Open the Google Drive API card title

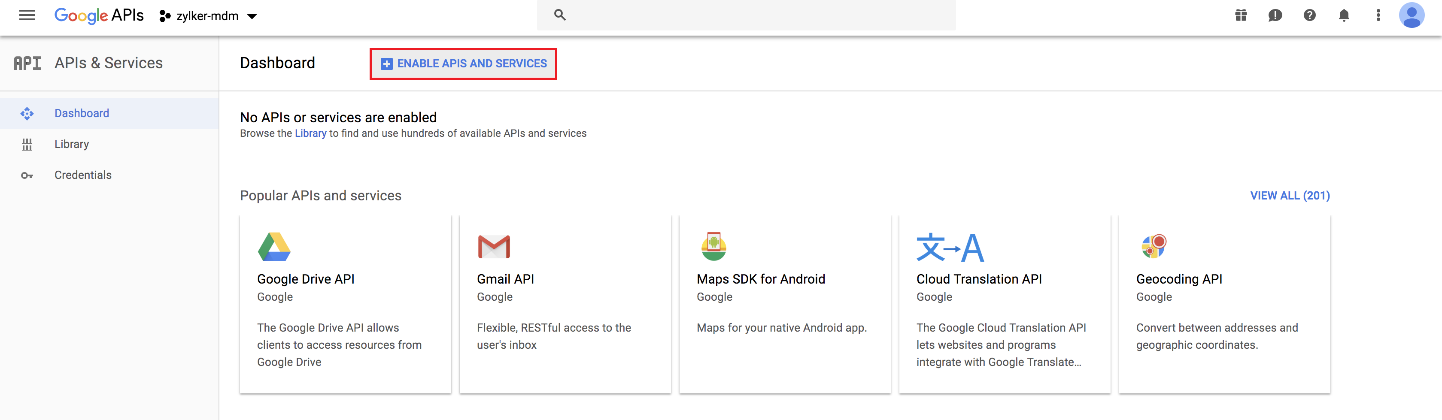tap(306, 279)
